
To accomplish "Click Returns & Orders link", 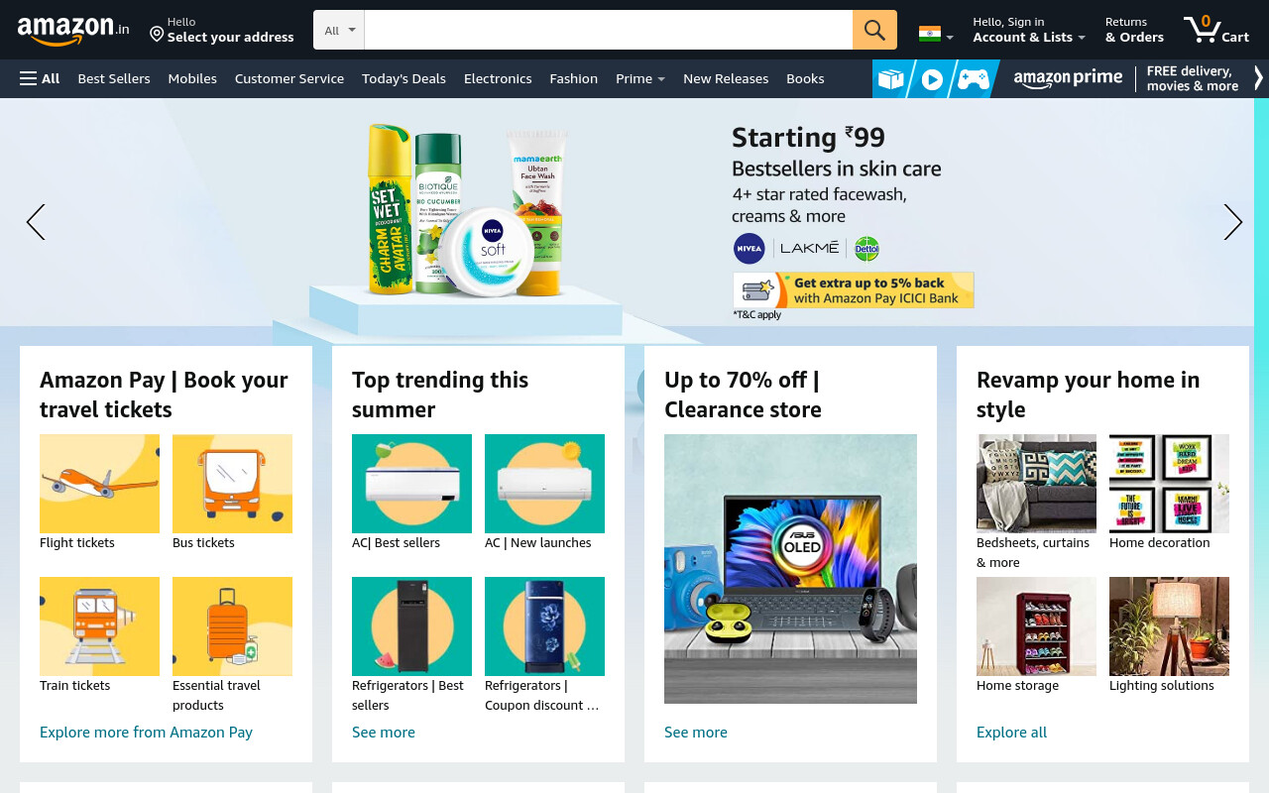I will 1134,30.
